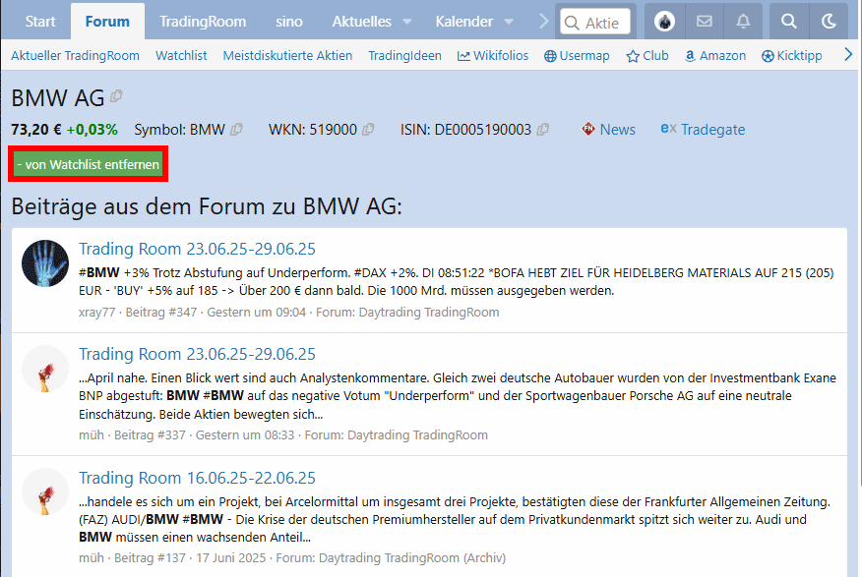Open the Aktuelles menu item
Image resolution: width=862 pixels, height=577 pixels.
pos(362,22)
